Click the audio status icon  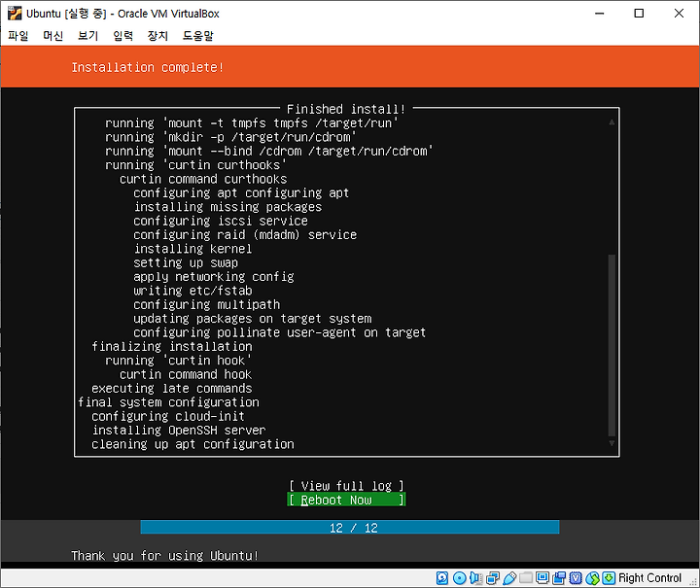pos(475,578)
